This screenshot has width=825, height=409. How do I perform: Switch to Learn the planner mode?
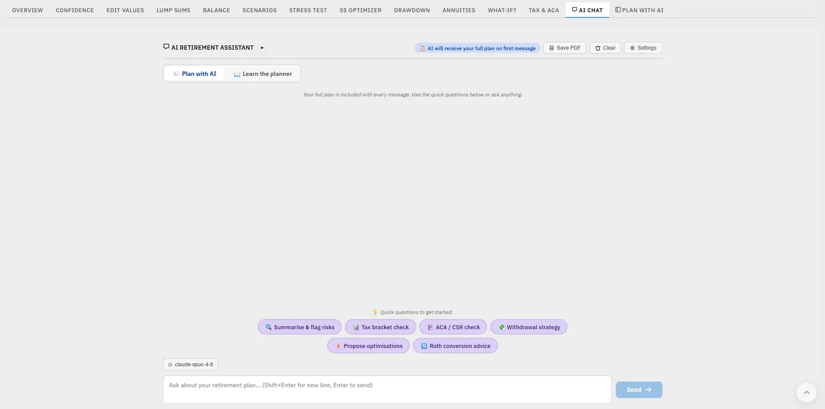(263, 74)
